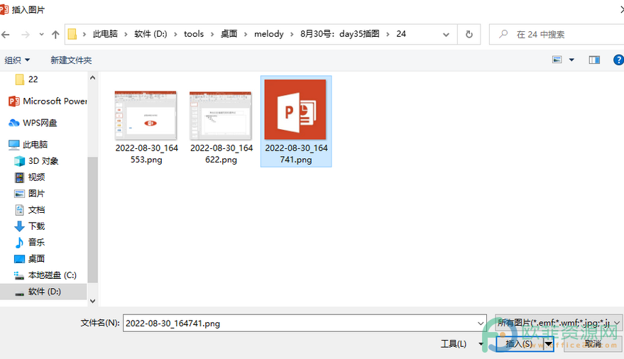The image size is (624, 359).
Task: Change view mode icon
Action: pos(557,60)
